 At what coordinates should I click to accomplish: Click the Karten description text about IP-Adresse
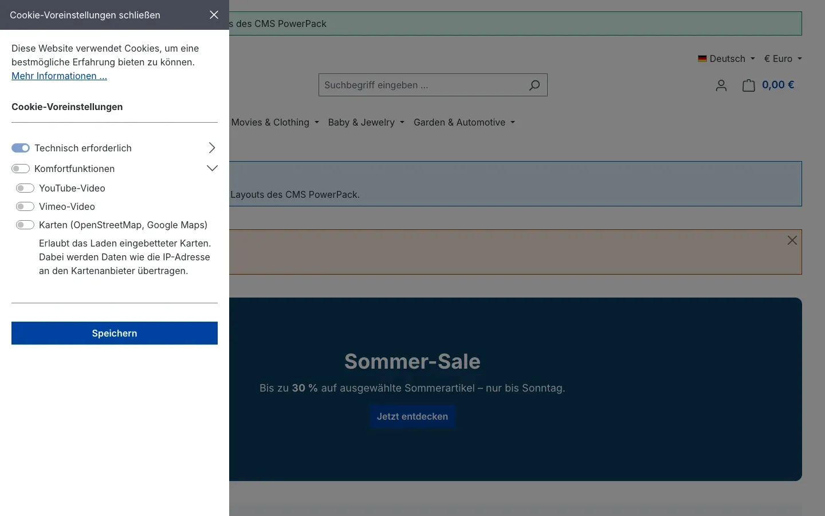[125, 257]
